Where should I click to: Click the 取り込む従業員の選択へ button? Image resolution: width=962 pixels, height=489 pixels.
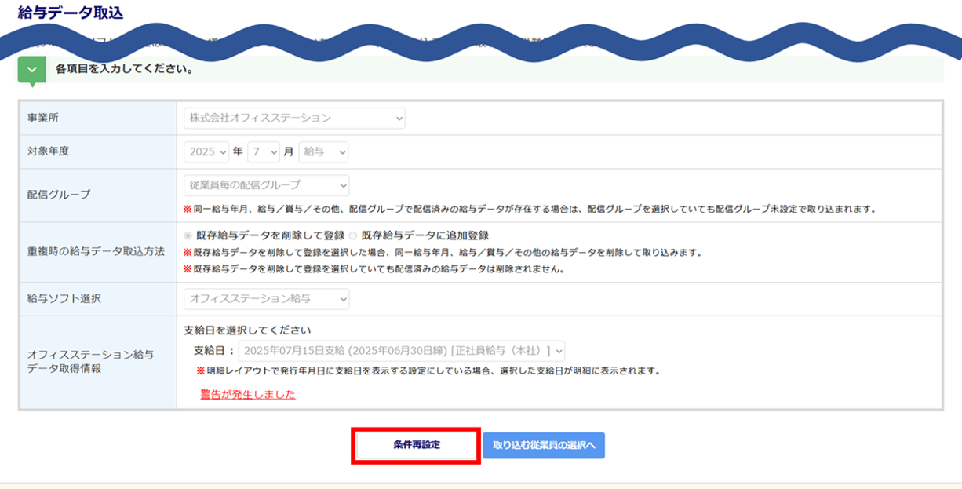pos(544,445)
